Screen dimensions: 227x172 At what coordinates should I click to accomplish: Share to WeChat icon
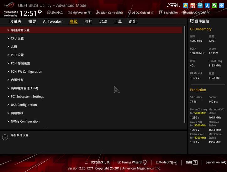(214, 6)
